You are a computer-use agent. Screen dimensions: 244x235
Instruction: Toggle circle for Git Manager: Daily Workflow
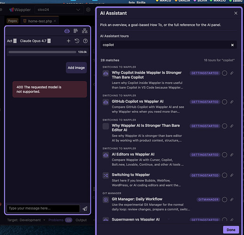224,199
